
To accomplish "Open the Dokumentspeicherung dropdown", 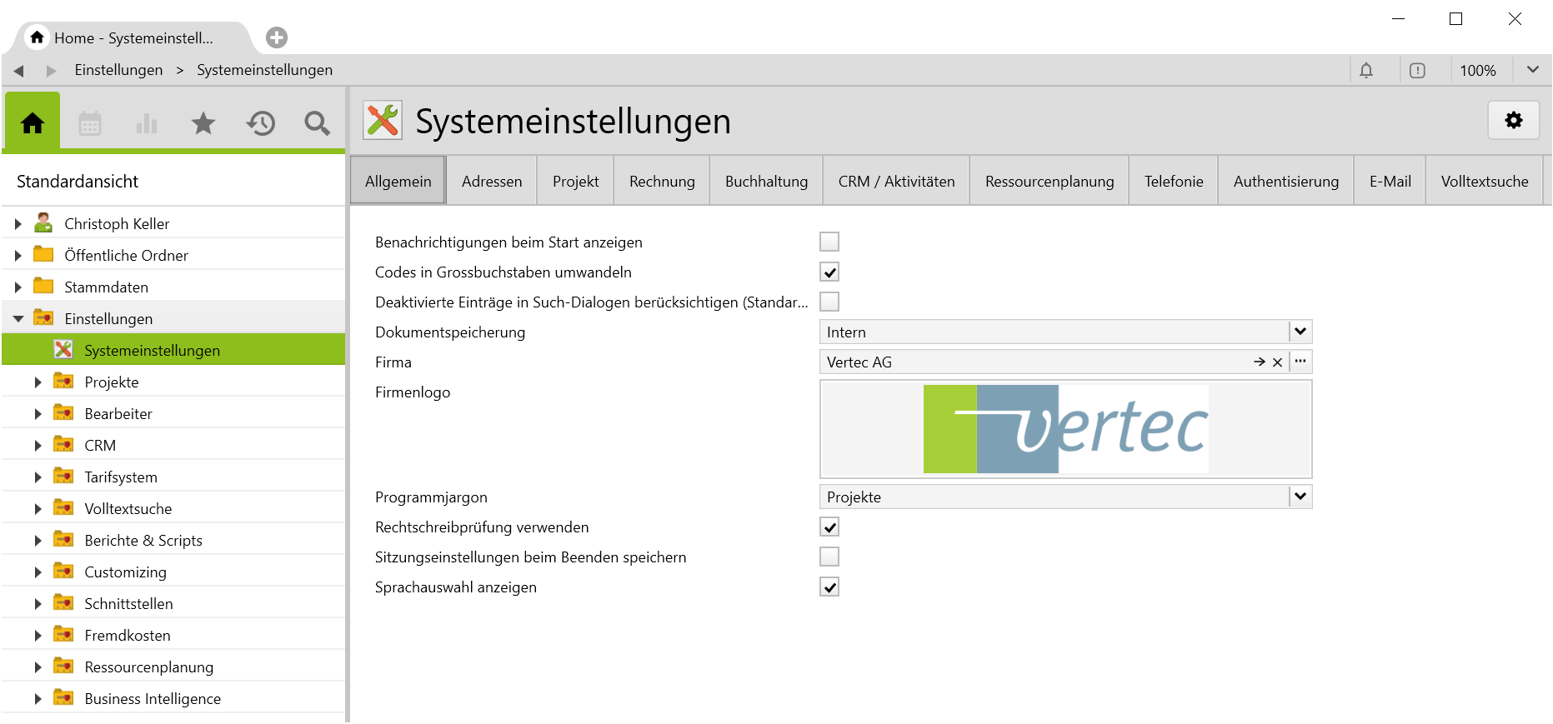I will [x=1300, y=332].
